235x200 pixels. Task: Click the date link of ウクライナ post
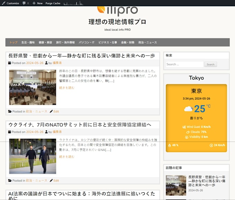(x=35, y=132)
